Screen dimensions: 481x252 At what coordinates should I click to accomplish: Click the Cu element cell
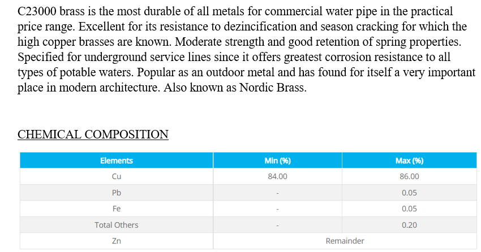coord(117,176)
